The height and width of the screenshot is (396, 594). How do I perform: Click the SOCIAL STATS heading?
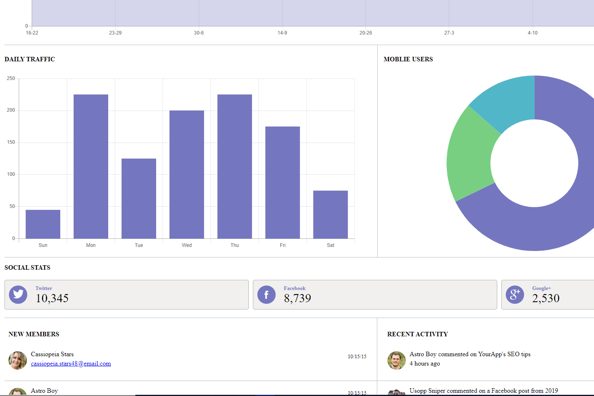point(28,268)
